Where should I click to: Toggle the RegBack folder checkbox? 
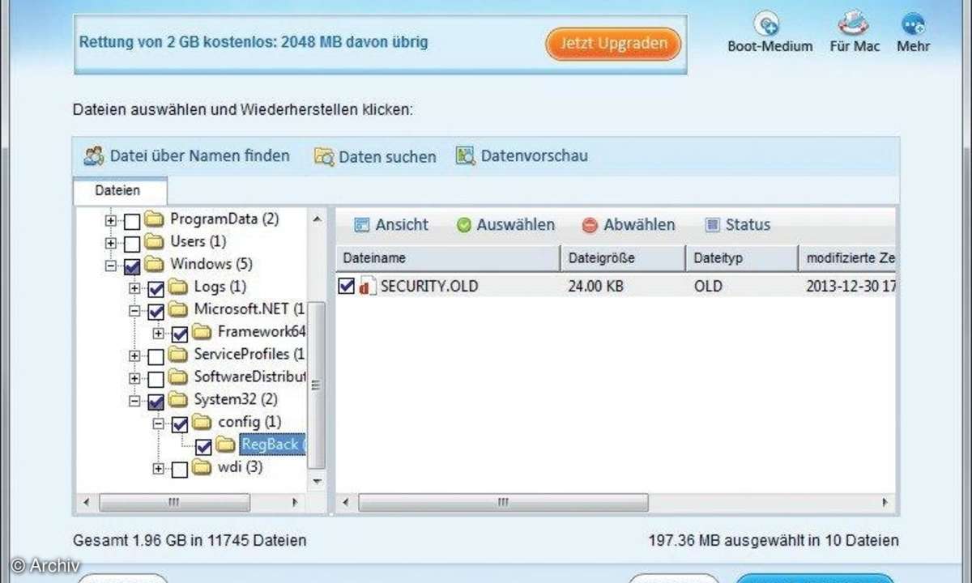(x=204, y=445)
